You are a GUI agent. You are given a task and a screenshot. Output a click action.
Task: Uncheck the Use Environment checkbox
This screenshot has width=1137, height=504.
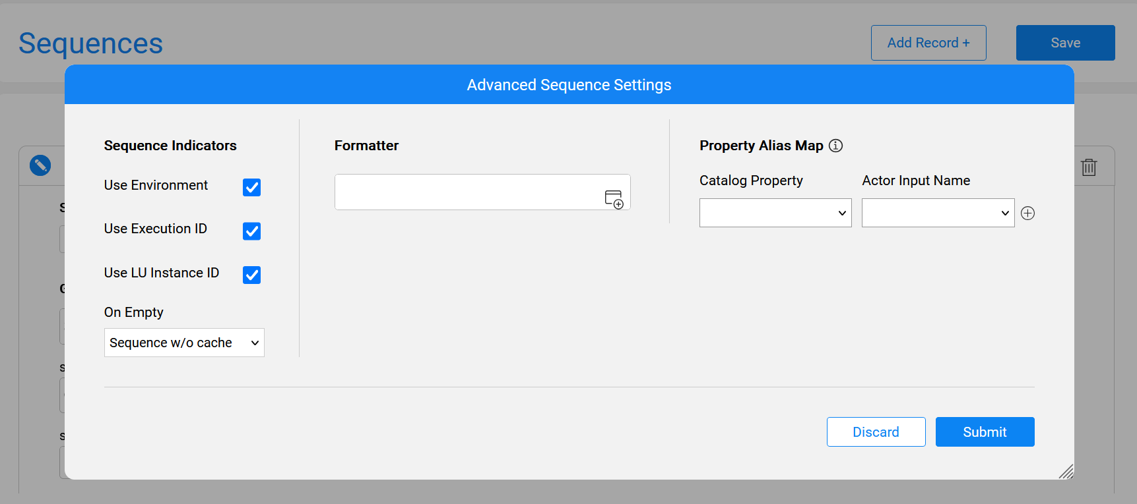point(251,187)
